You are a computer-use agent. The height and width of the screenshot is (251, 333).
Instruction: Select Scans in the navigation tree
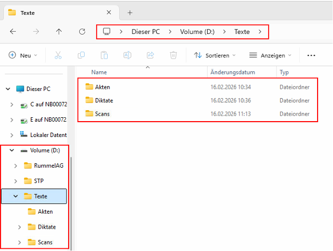point(45,242)
